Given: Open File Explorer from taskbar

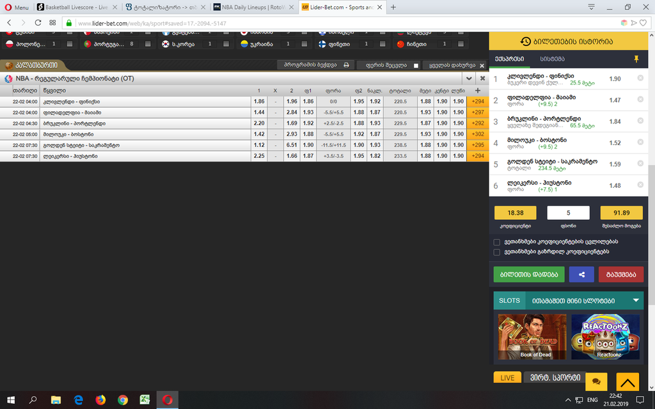Looking at the screenshot, I should pyautogui.click(x=56, y=400).
